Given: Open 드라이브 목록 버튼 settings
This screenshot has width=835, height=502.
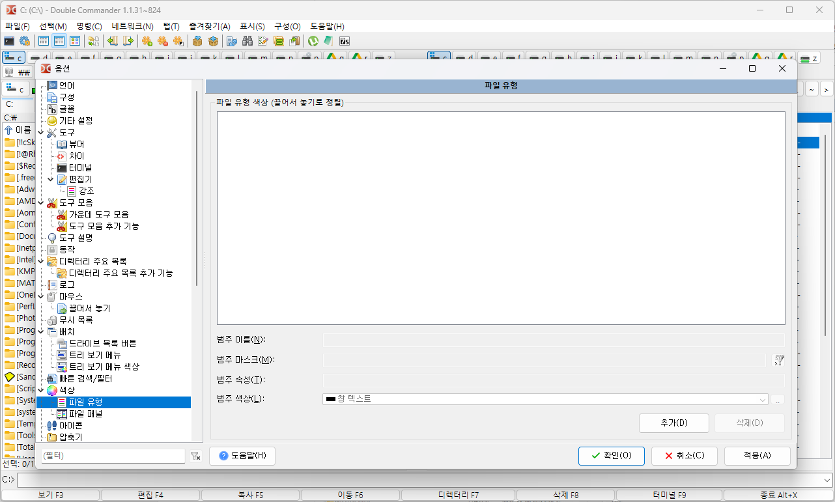Looking at the screenshot, I should pyautogui.click(x=102, y=343).
